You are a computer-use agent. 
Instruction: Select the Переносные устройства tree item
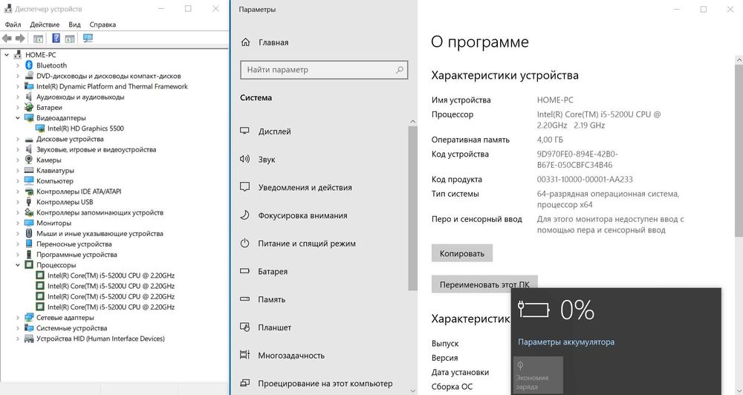coord(74,244)
